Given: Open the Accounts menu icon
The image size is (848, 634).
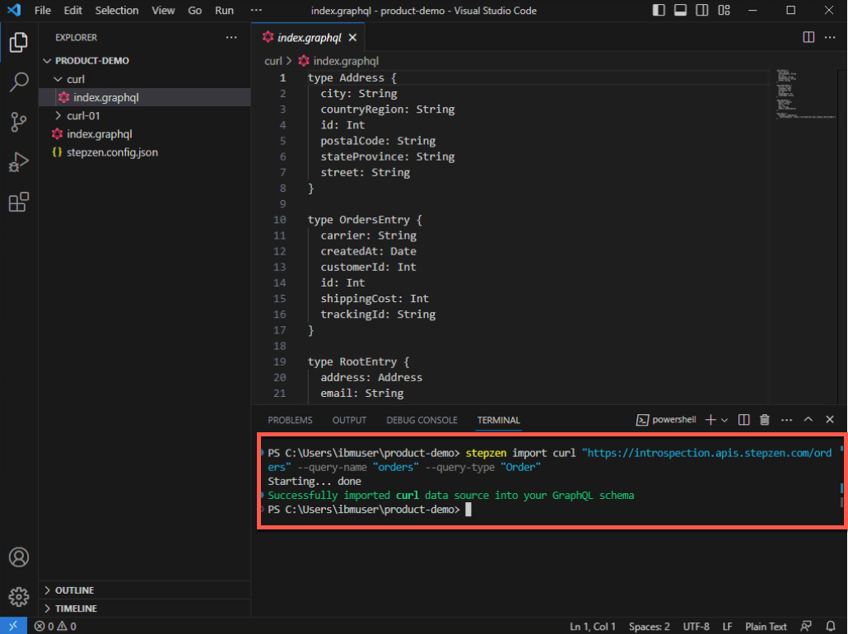Looking at the screenshot, I should point(19,557).
